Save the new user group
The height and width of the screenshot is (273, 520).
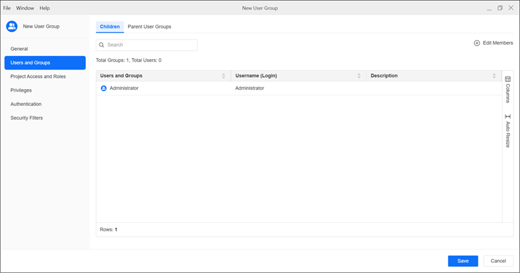[x=463, y=261]
